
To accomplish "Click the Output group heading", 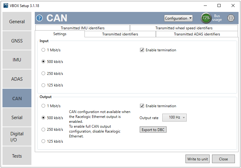I will click(x=45, y=97).
